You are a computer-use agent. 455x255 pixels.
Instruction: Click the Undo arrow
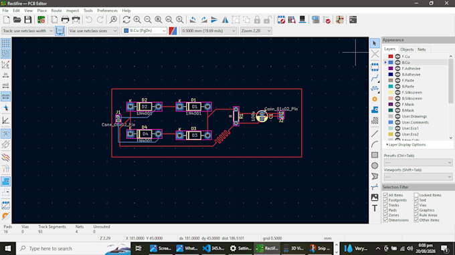click(89, 19)
